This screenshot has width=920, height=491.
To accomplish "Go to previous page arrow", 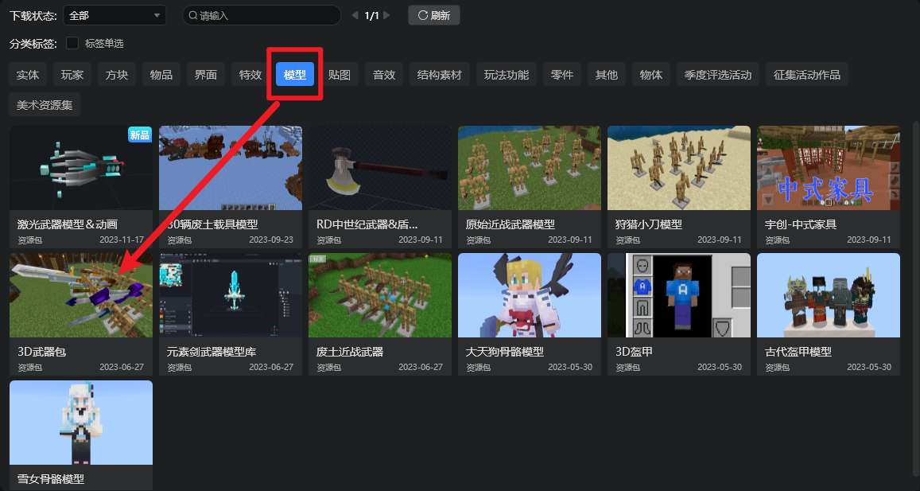I will tap(355, 15).
